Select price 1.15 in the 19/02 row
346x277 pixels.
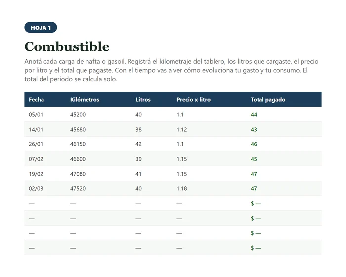[x=181, y=174]
